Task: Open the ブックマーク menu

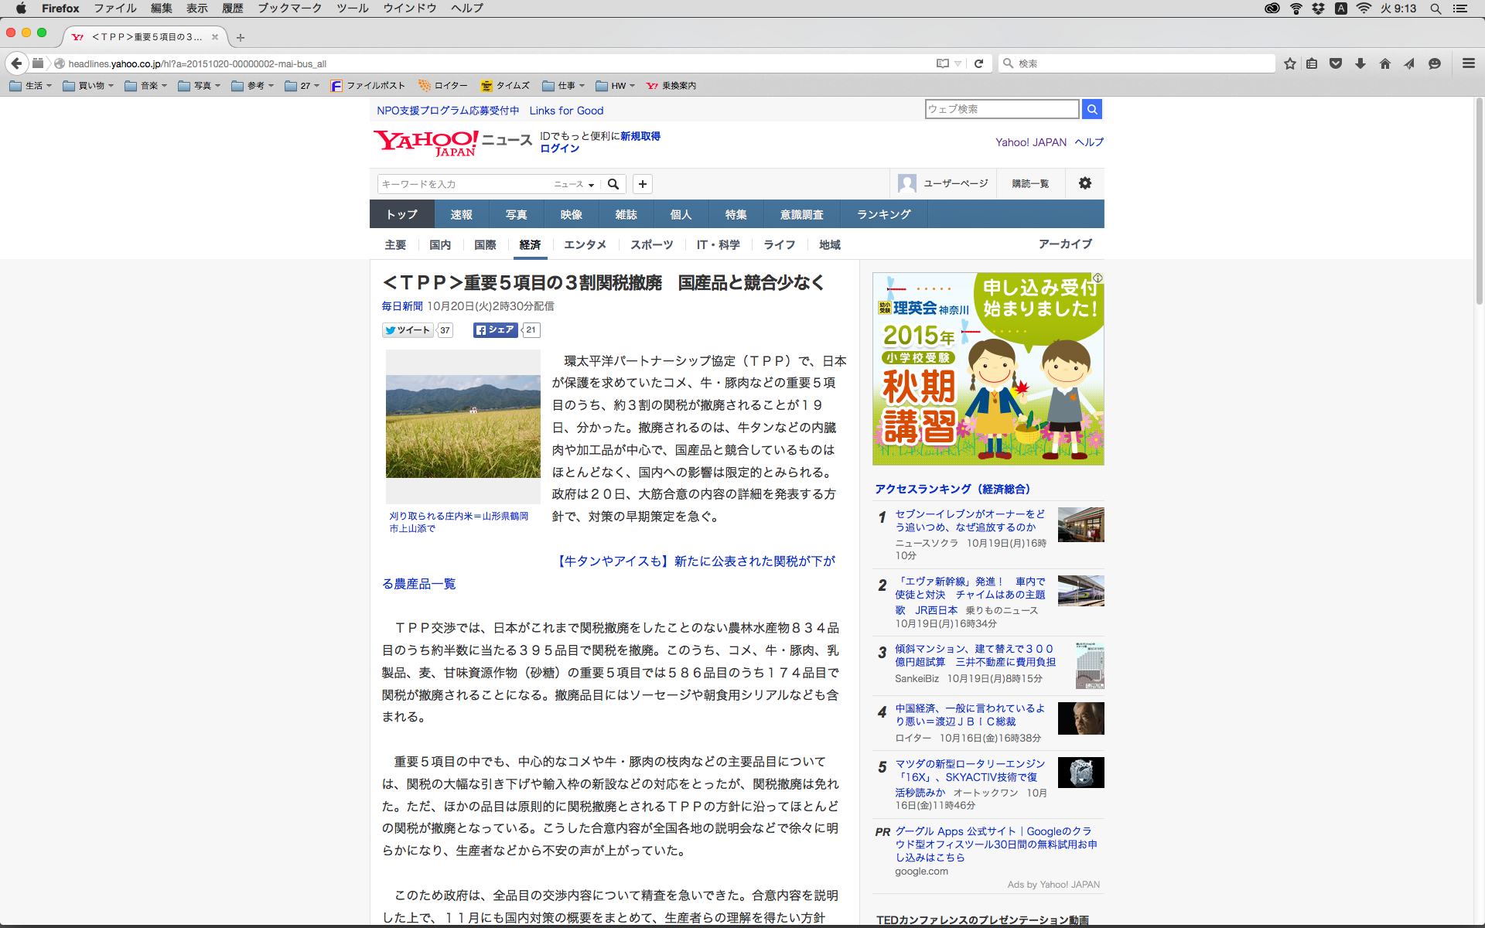Action: tap(289, 8)
